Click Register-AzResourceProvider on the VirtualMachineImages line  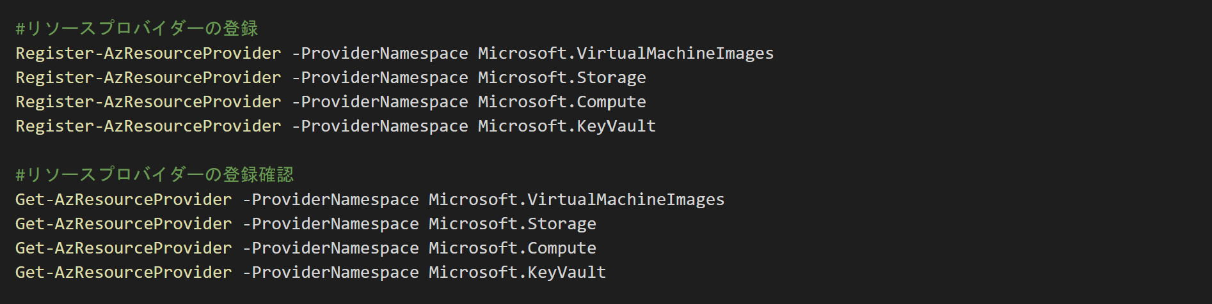[148, 54]
